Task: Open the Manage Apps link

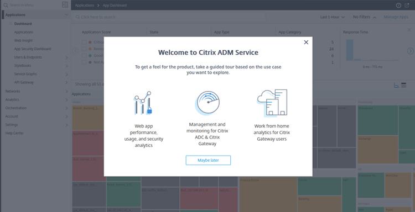Action: pyautogui.click(x=396, y=17)
